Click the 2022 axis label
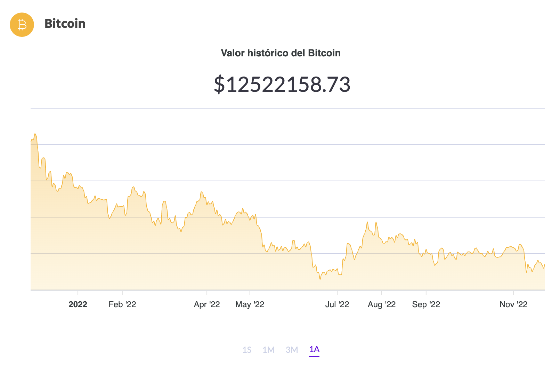The height and width of the screenshot is (366, 552). click(x=78, y=304)
